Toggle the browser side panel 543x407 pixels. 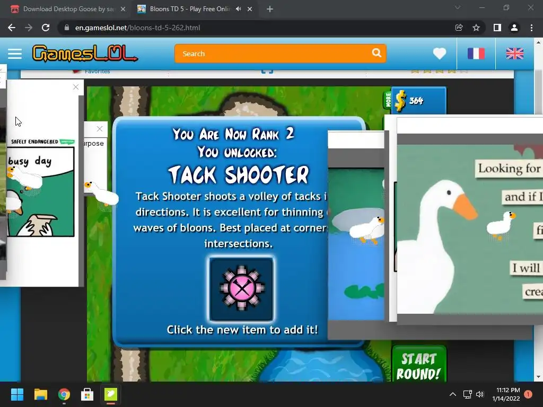pos(497,28)
